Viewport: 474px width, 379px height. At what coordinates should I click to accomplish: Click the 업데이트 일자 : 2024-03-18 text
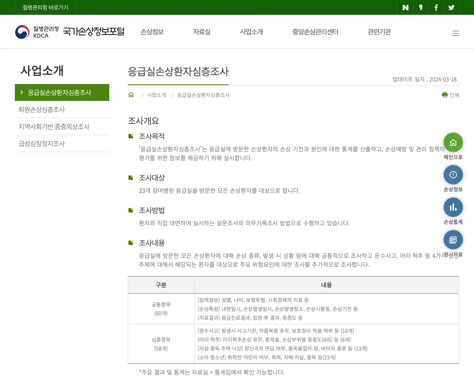coord(424,79)
